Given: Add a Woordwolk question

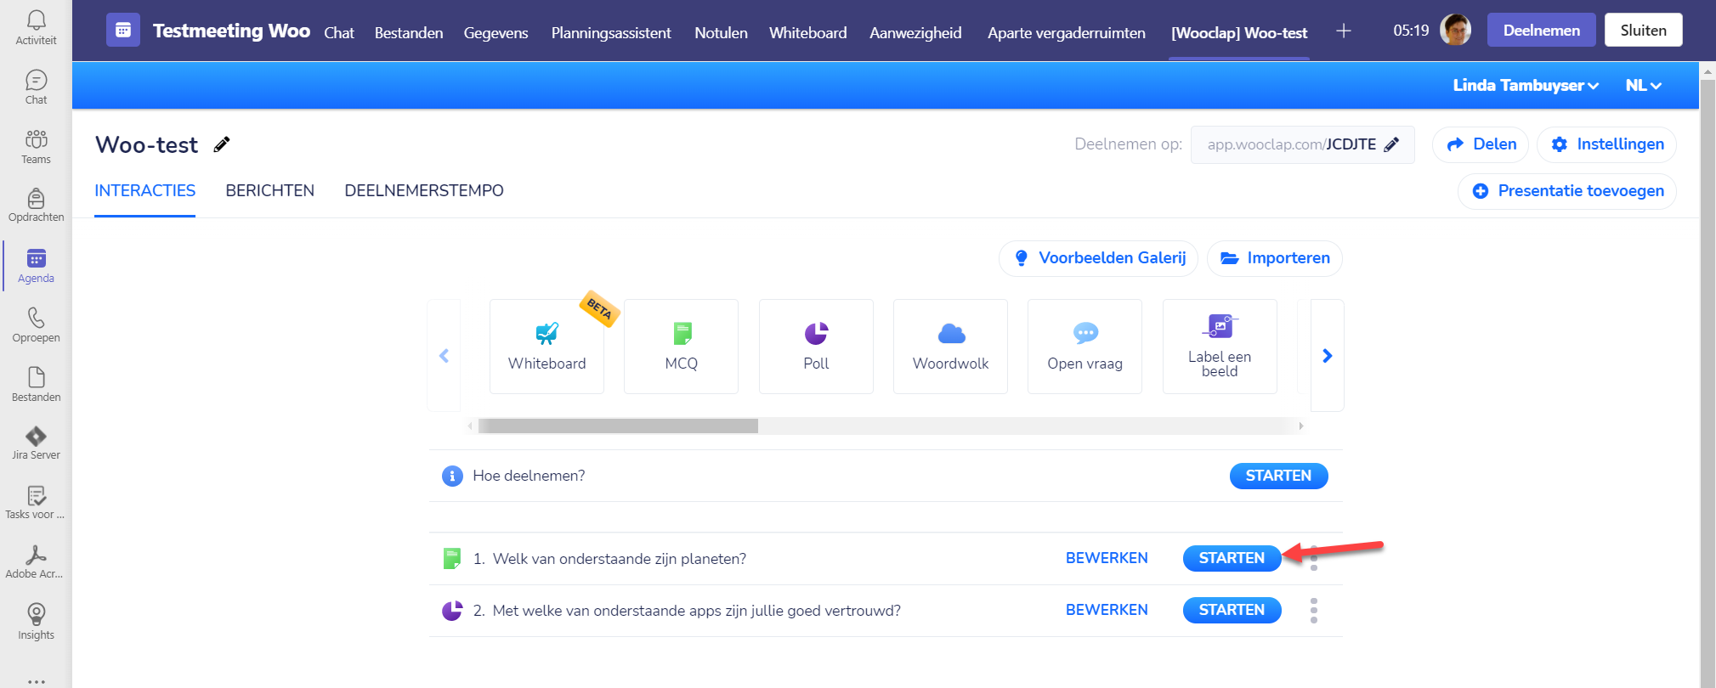Looking at the screenshot, I should [x=950, y=347].
